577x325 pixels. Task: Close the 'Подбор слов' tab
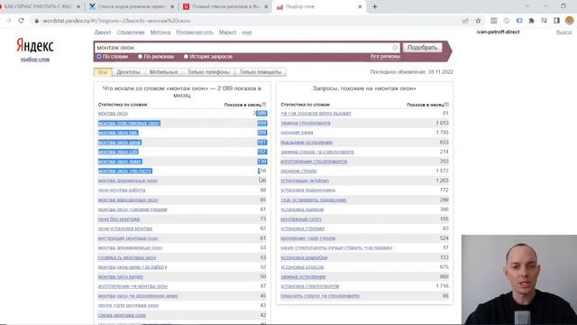pos(360,6)
